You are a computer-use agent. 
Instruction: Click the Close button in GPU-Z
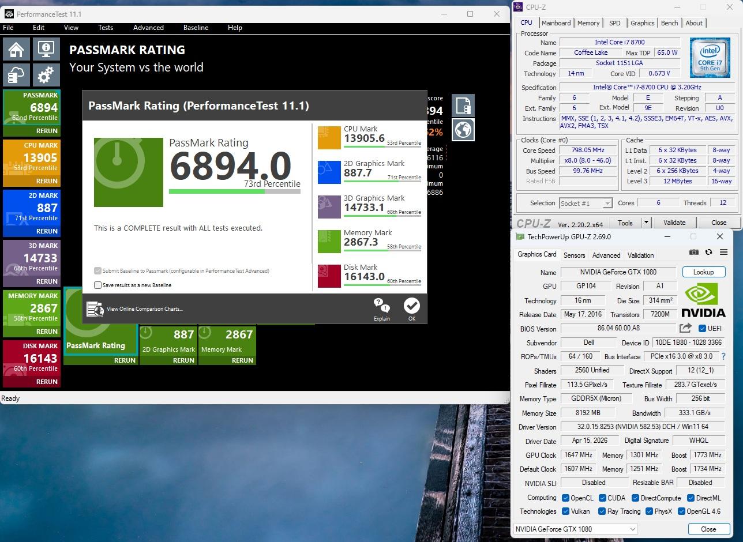[x=708, y=529]
